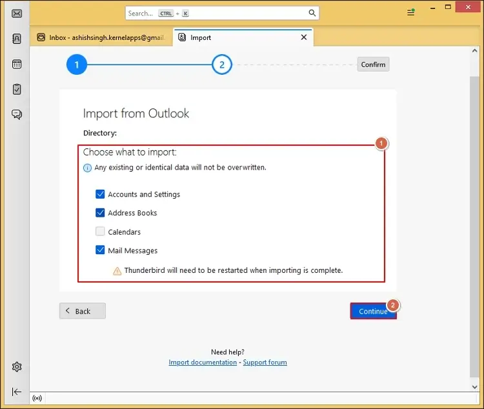Click the step 2 circle

click(x=221, y=65)
